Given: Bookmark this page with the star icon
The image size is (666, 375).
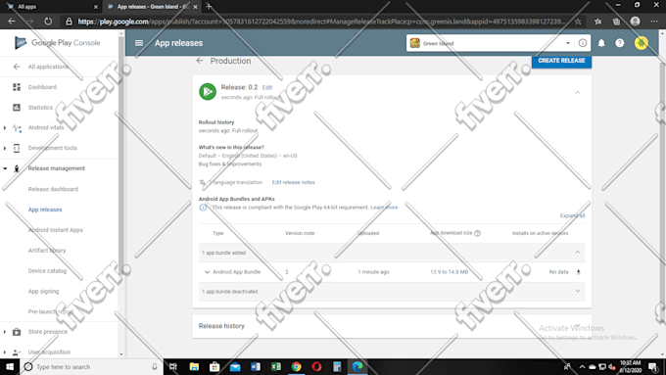Looking at the screenshot, I should 578,22.
